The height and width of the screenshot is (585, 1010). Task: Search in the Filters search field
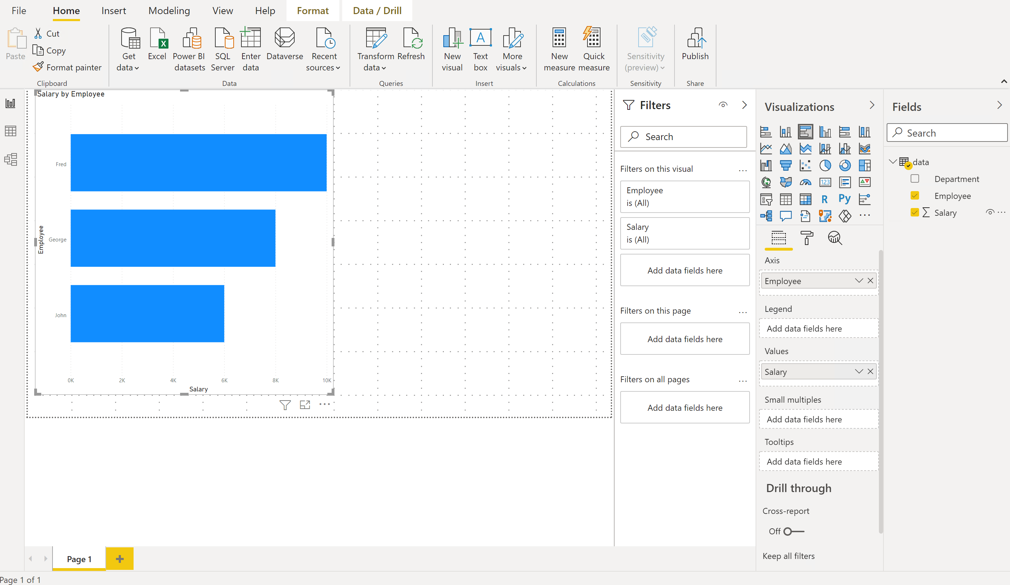click(686, 137)
